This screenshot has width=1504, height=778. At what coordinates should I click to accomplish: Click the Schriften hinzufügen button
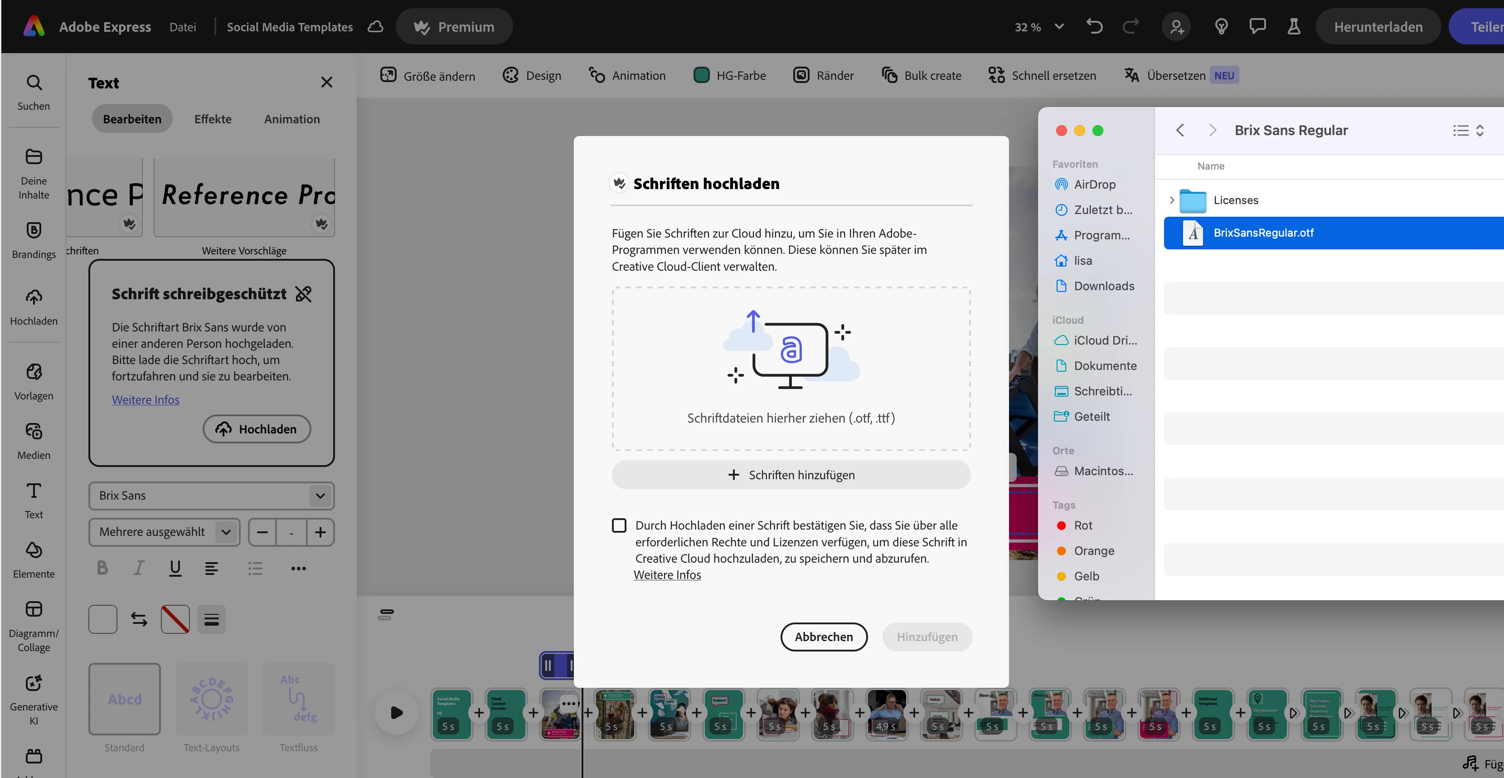coord(791,475)
